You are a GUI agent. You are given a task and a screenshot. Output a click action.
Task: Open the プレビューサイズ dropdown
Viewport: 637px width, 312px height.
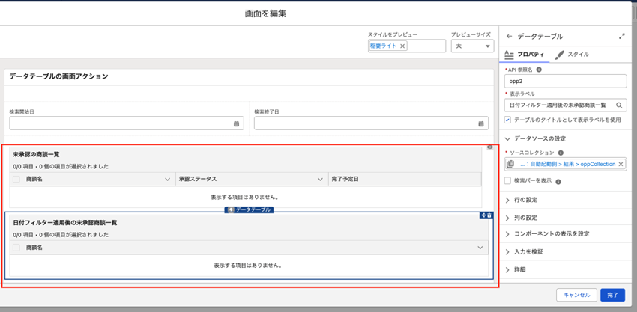[472, 46]
